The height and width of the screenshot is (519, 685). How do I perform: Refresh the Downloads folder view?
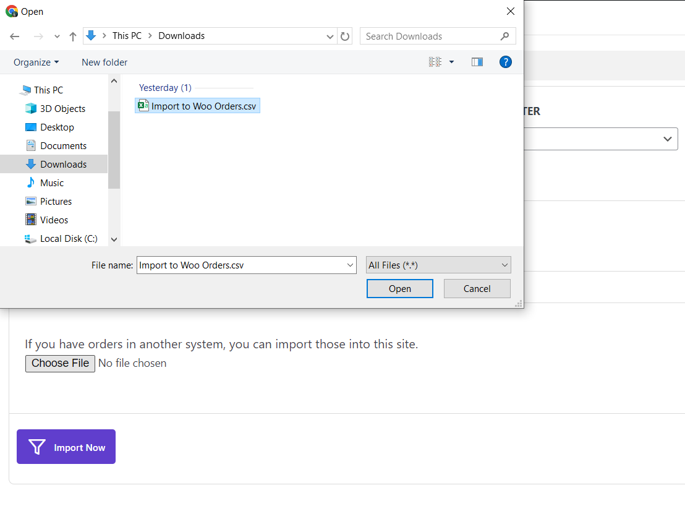coord(346,36)
